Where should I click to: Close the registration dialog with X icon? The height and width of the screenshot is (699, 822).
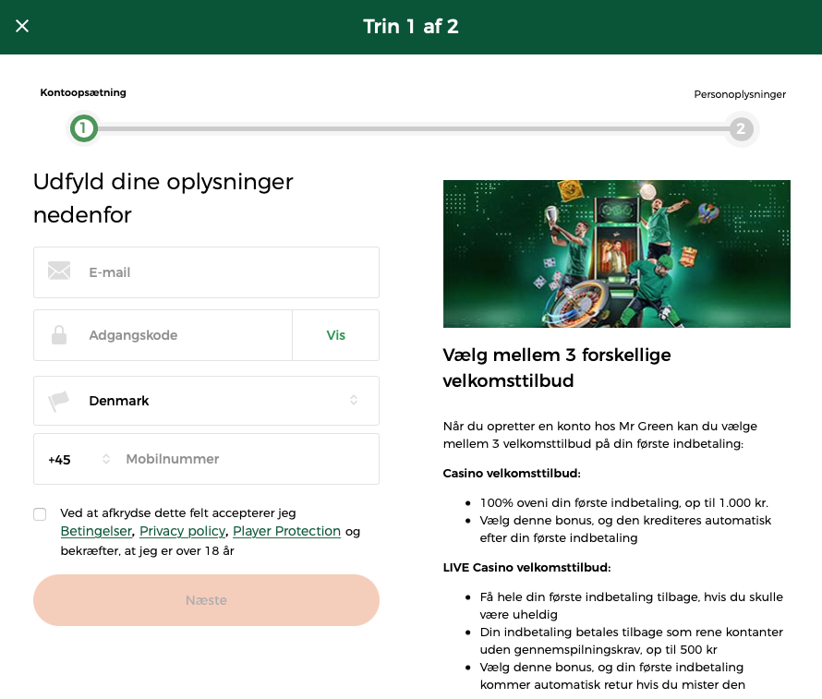tap(22, 26)
